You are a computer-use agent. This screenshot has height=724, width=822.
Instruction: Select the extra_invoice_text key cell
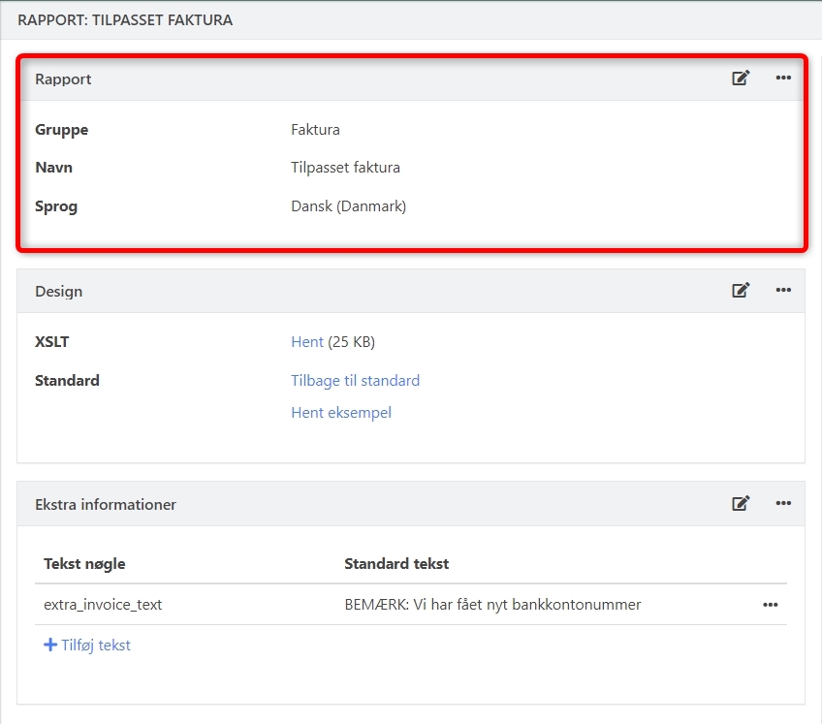[103, 605]
